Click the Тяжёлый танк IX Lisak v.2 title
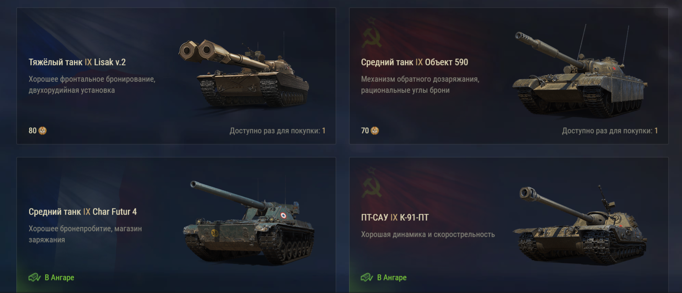The image size is (682, 293). pyautogui.click(x=77, y=62)
